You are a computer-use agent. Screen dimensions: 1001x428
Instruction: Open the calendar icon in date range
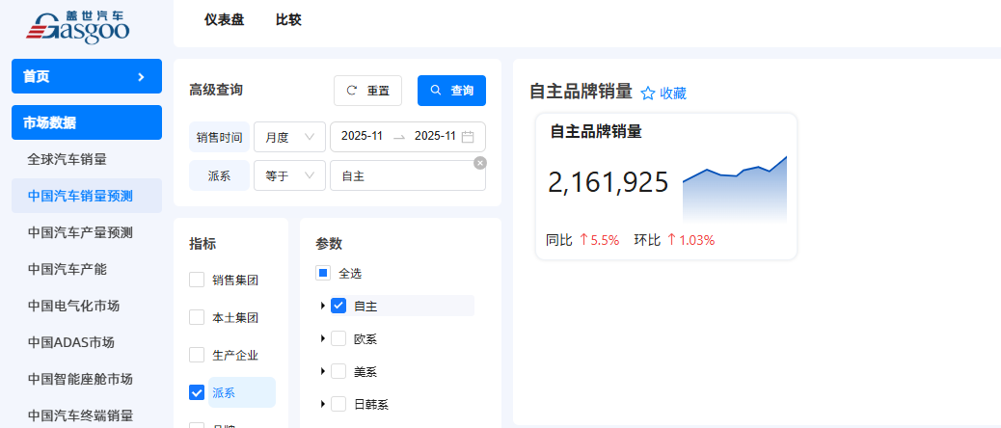point(468,137)
